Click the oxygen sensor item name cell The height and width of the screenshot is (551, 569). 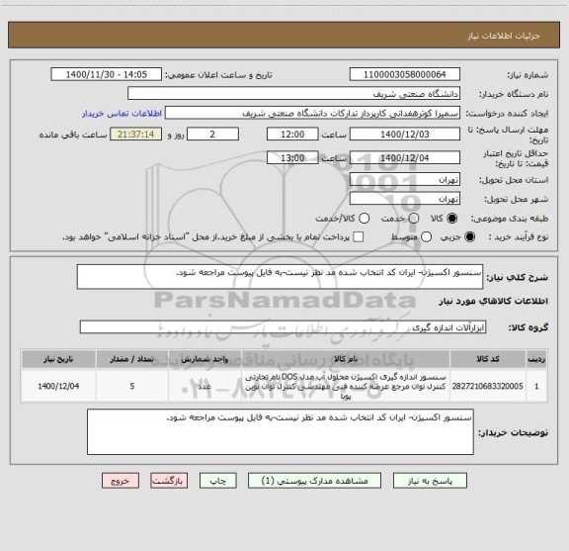tap(346, 386)
